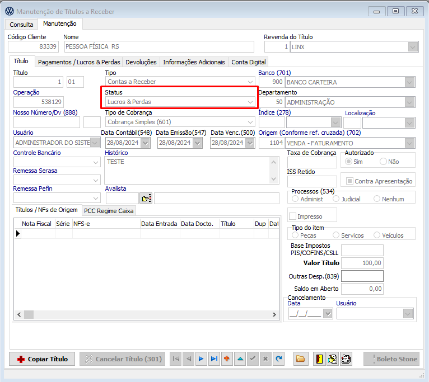Click the refresh record icon

tap(278, 359)
